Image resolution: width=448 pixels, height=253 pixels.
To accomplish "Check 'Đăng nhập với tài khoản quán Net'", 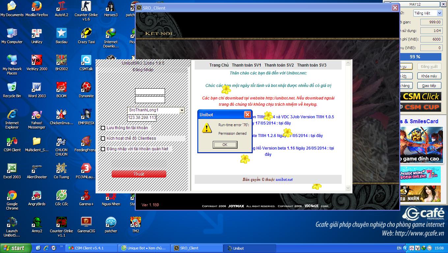I will pos(103,149).
